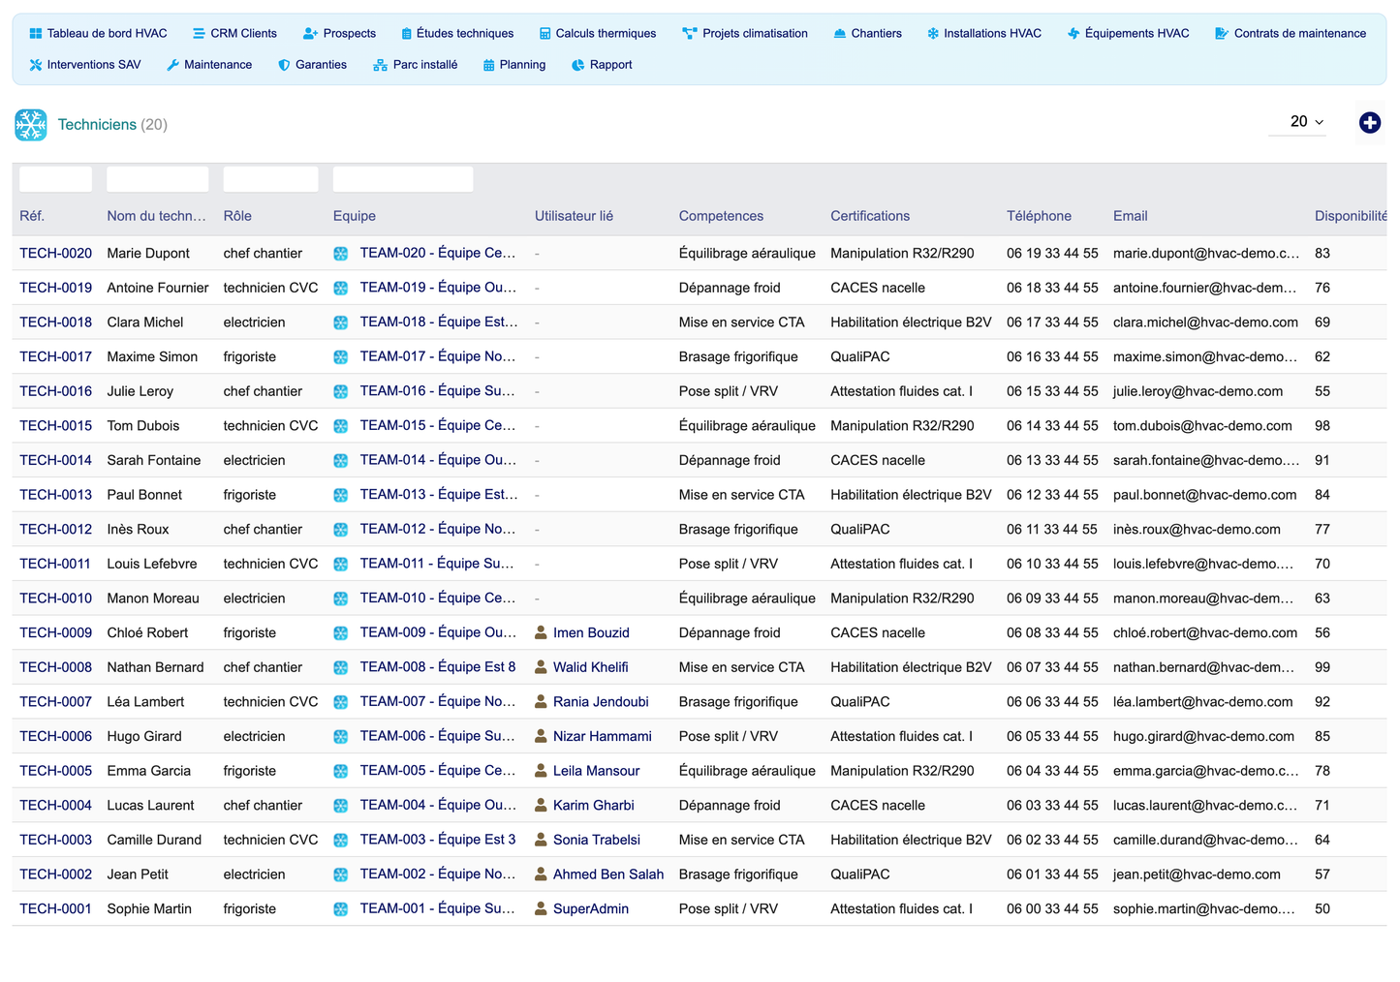
Task: Click the Rapport pie-chart icon
Action: pos(578,65)
